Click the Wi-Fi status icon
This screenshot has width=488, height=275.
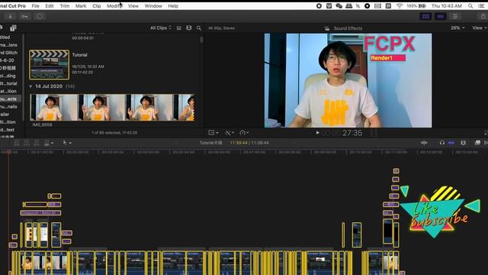(400, 6)
